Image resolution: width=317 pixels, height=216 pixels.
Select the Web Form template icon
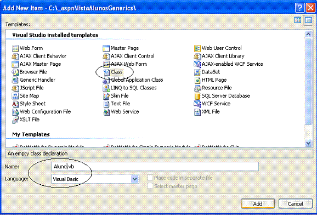tap(15, 48)
